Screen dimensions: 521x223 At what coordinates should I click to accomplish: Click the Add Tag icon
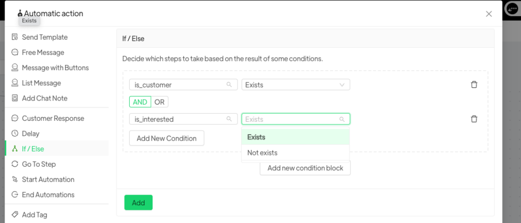(15, 215)
